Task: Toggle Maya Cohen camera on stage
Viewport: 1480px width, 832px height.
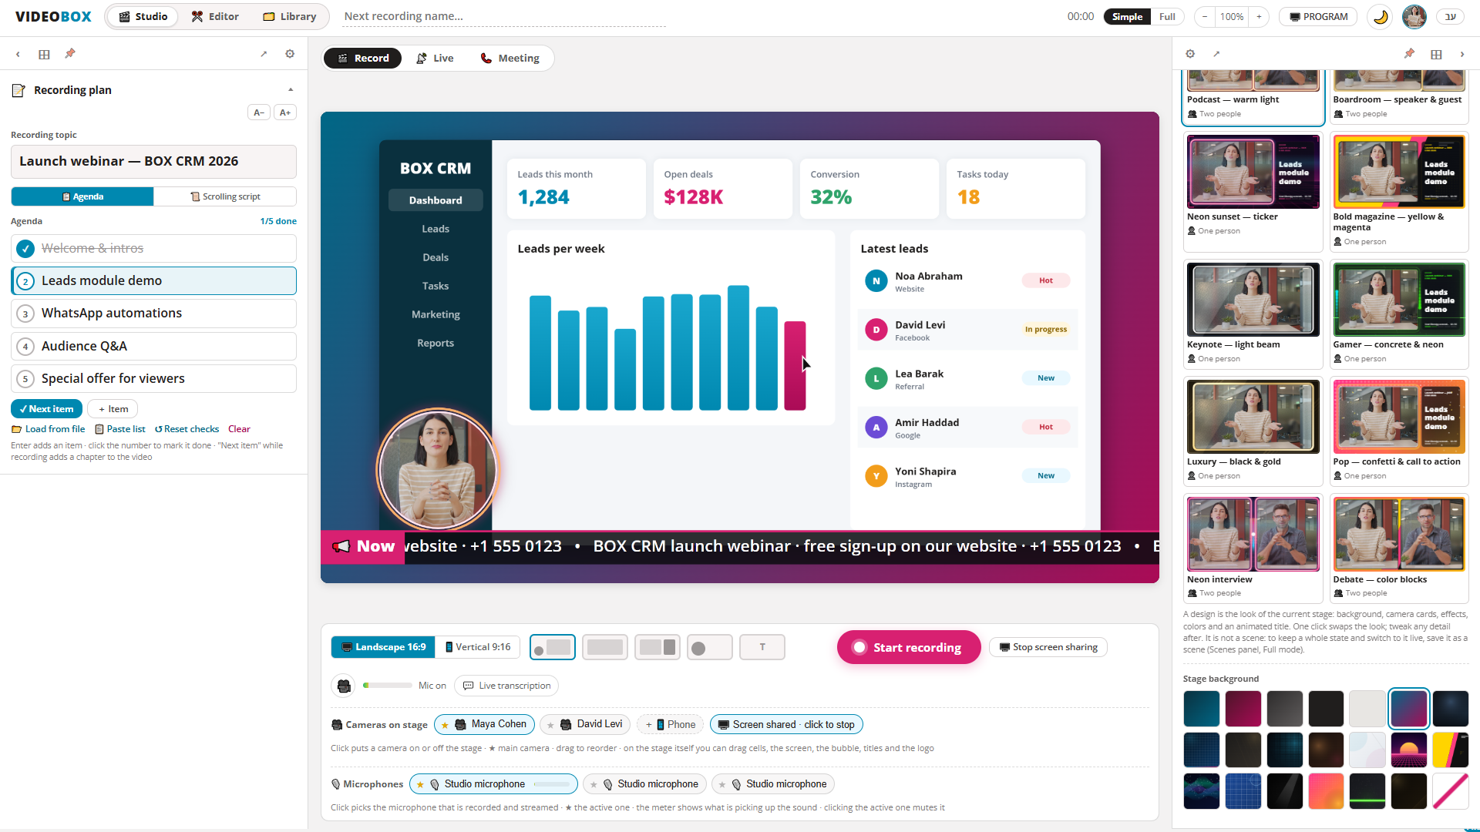Action: pyautogui.click(x=484, y=724)
